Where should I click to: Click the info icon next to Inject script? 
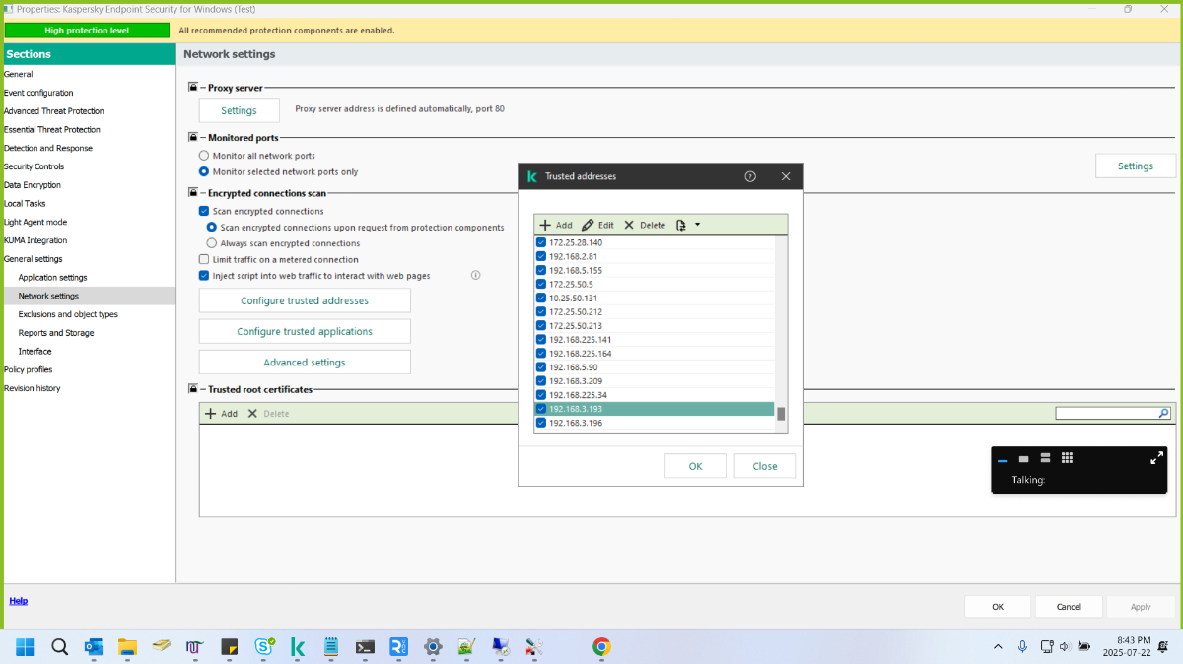pos(475,276)
